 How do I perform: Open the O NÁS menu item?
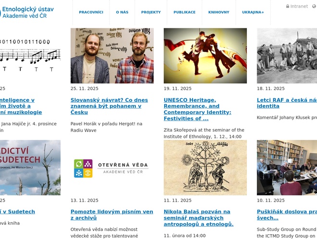point(122,12)
